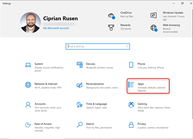Click the Apps category title
This screenshot has height=139, width=193.
click(x=141, y=84)
